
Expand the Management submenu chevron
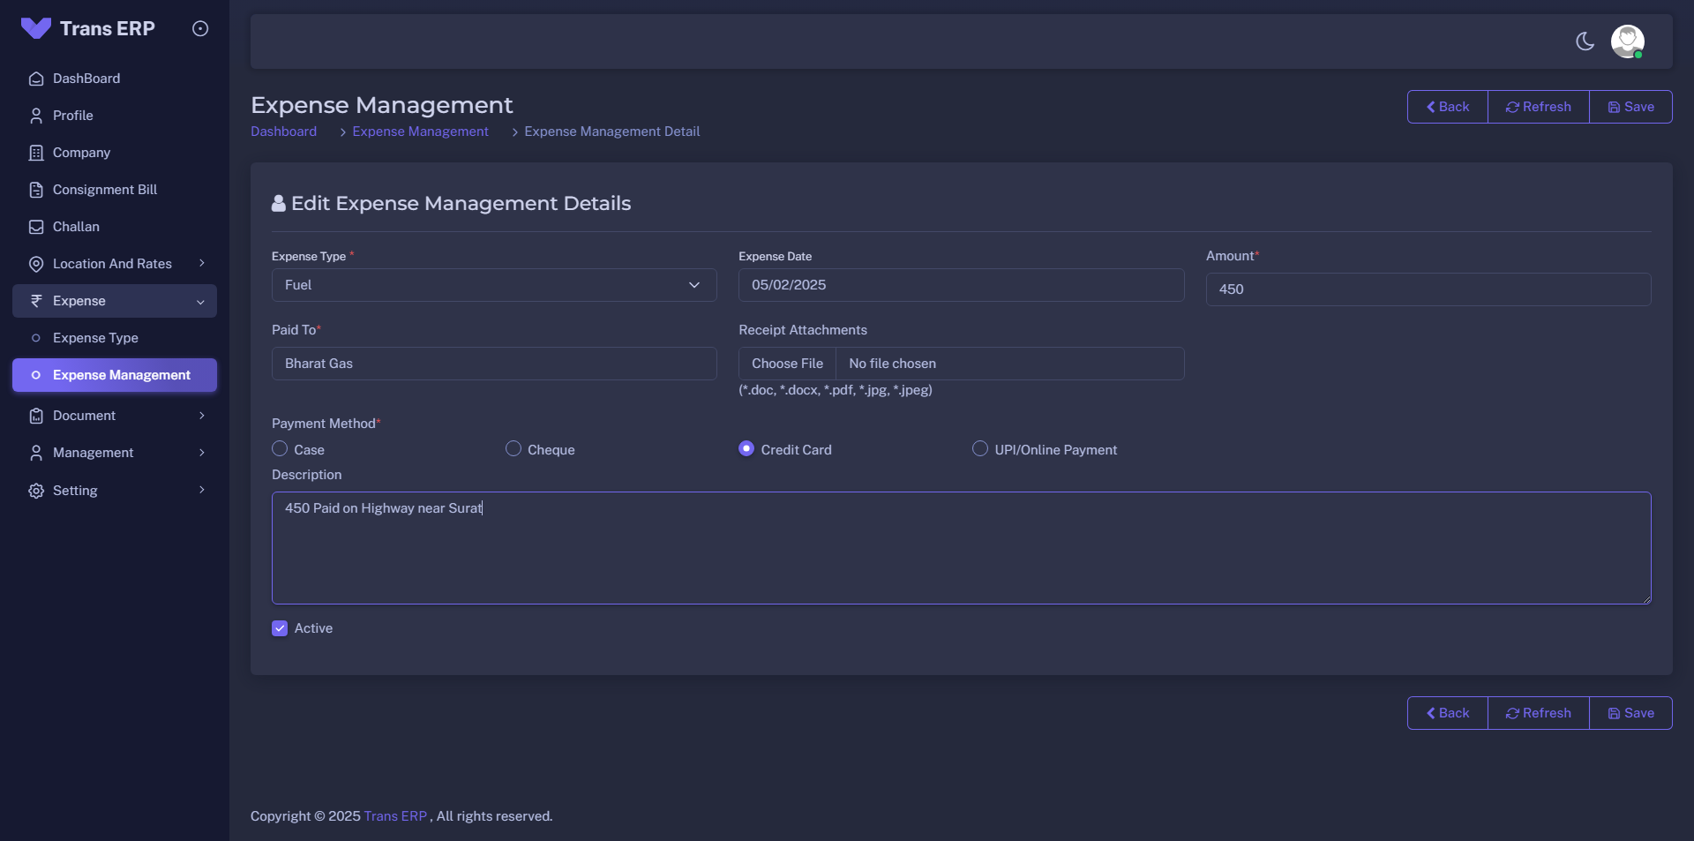coord(202,453)
